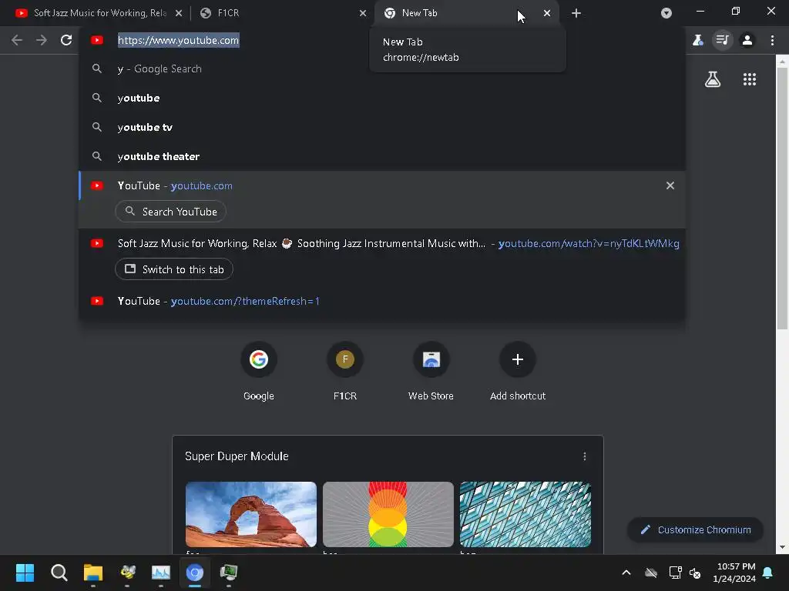Click the Add shortcut plus tile
This screenshot has width=789, height=591.
(x=518, y=372)
